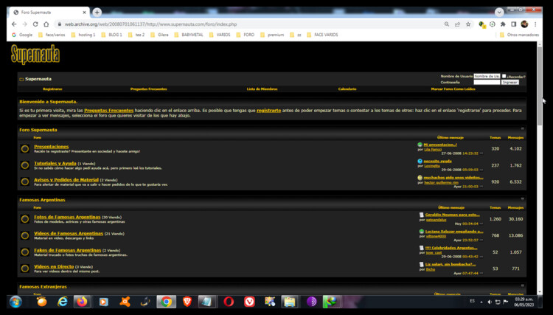Open user profile 'vittone4000'
The height and width of the screenshot is (315, 553).
coord(436,236)
